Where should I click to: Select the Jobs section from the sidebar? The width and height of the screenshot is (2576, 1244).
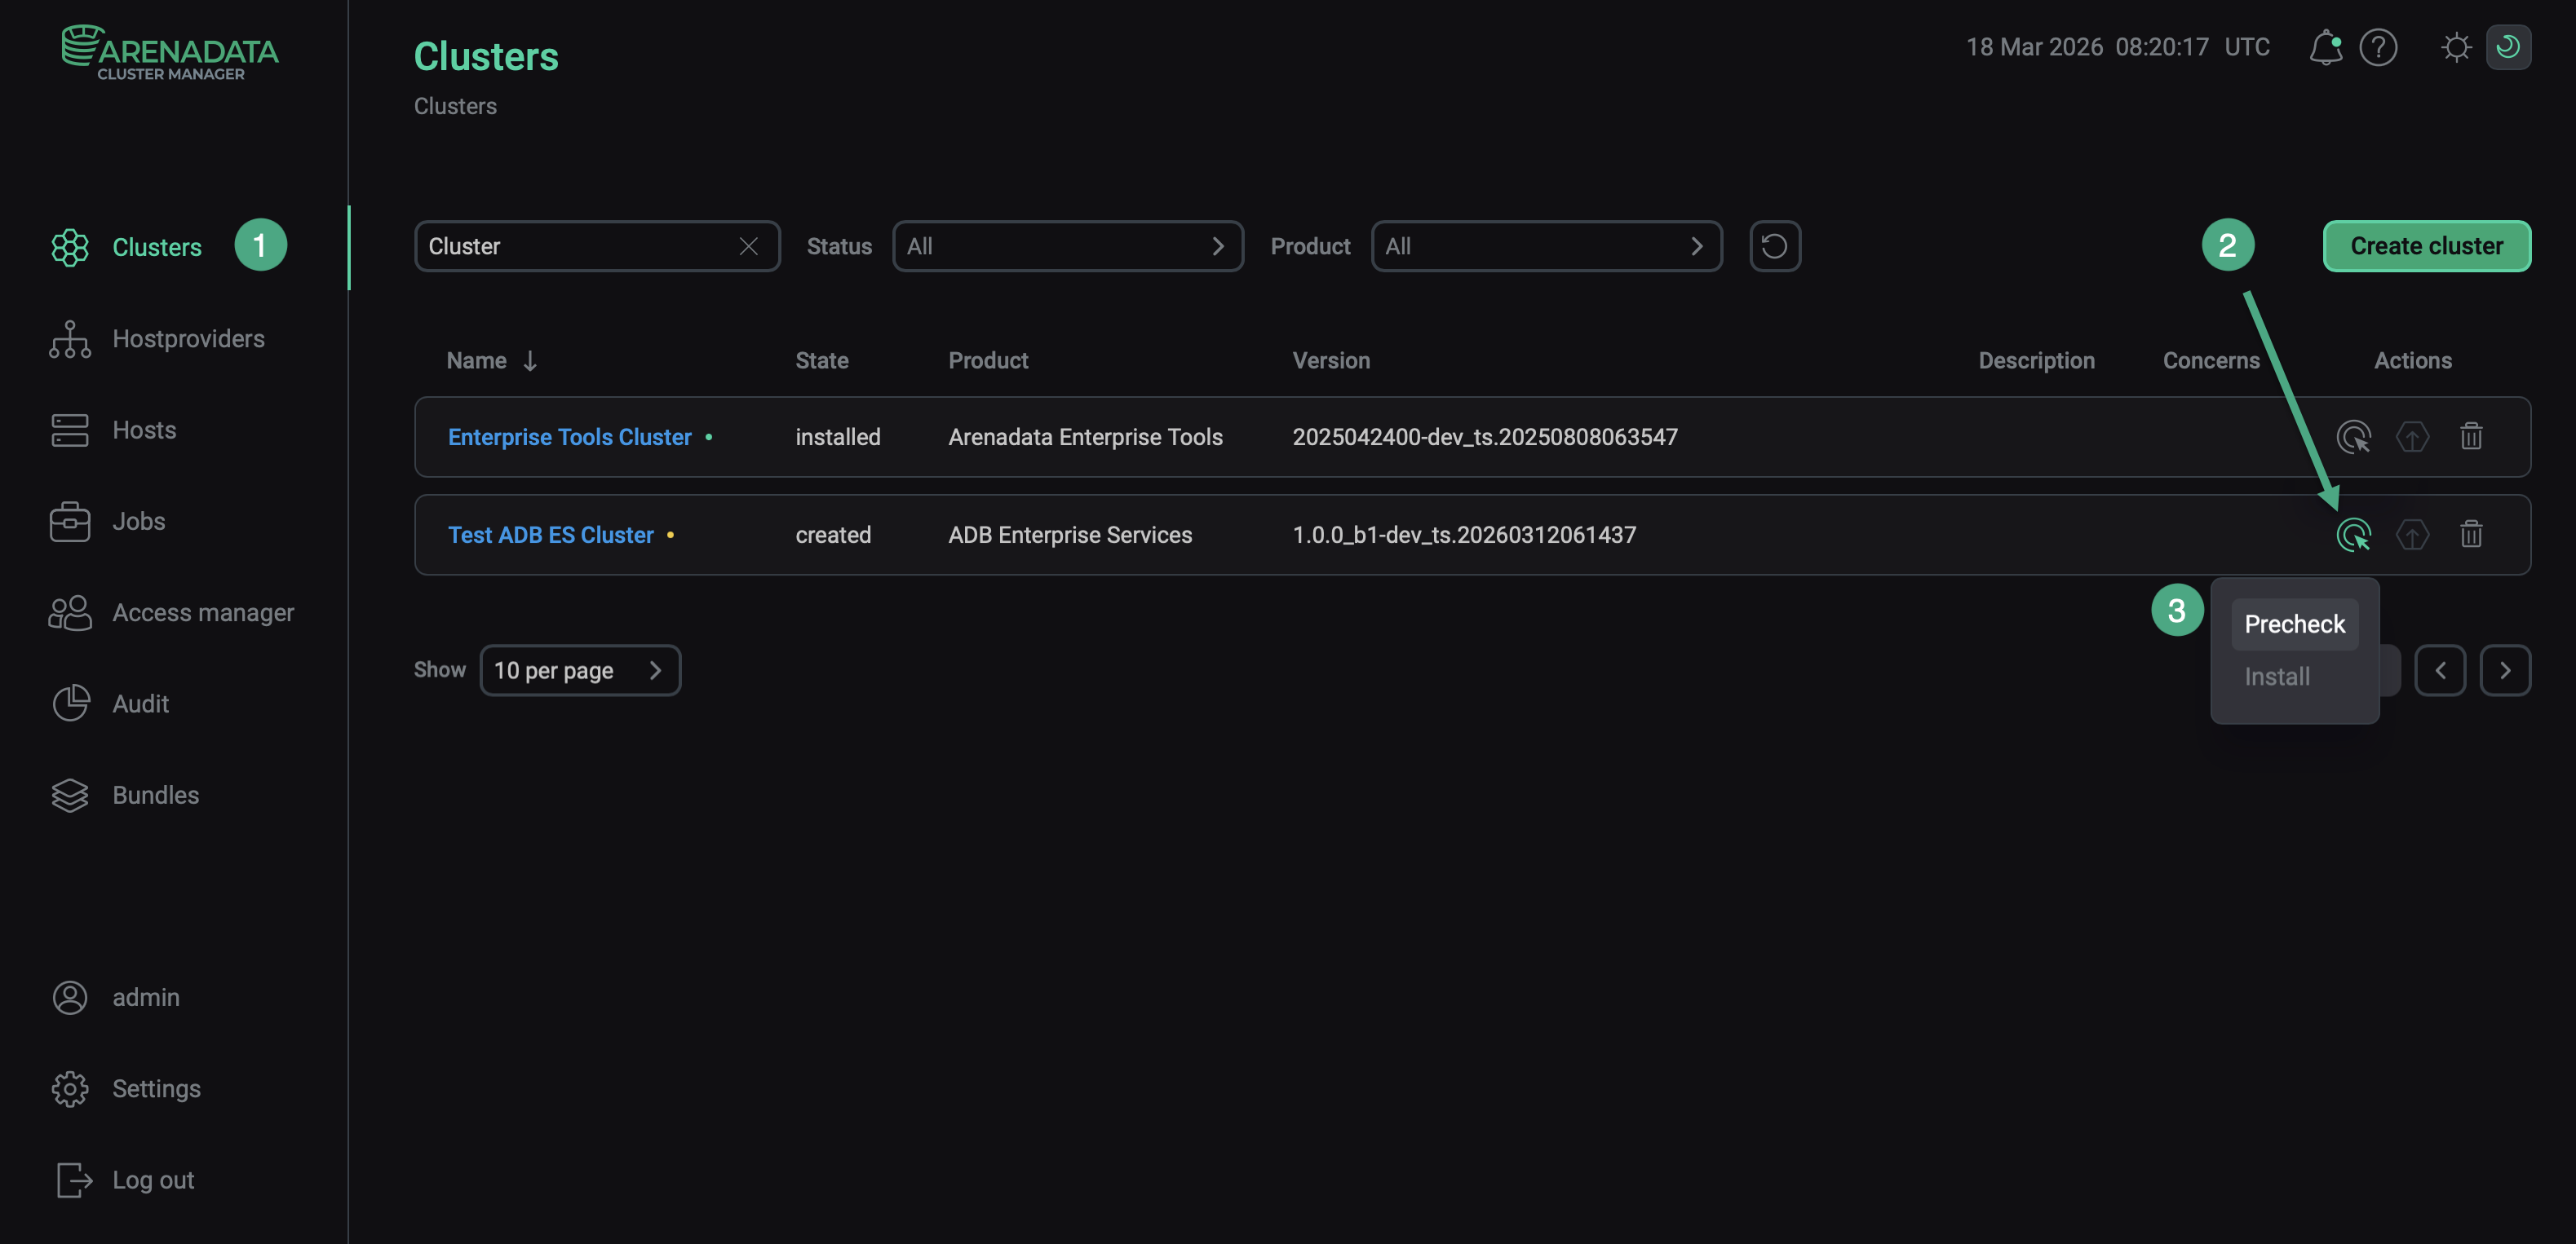138,521
